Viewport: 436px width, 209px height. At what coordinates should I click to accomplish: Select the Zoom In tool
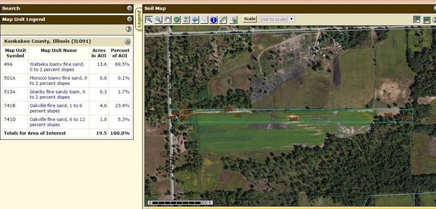coord(149,19)
